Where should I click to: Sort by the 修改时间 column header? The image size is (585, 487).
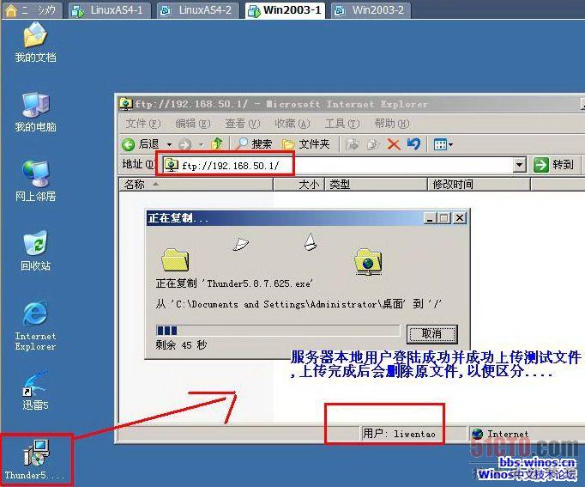pos(479,185)
